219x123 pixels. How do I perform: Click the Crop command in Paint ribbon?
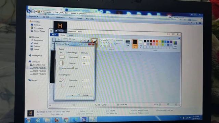pyautogui.click(x=72, y=39)
